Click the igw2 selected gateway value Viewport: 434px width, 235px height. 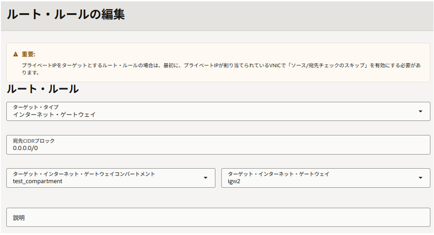pos(235,181)
